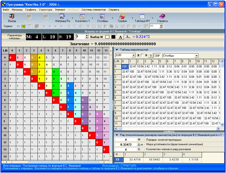
Task: Click the Столбцы toolbar icon
Action: click(102, 17)
